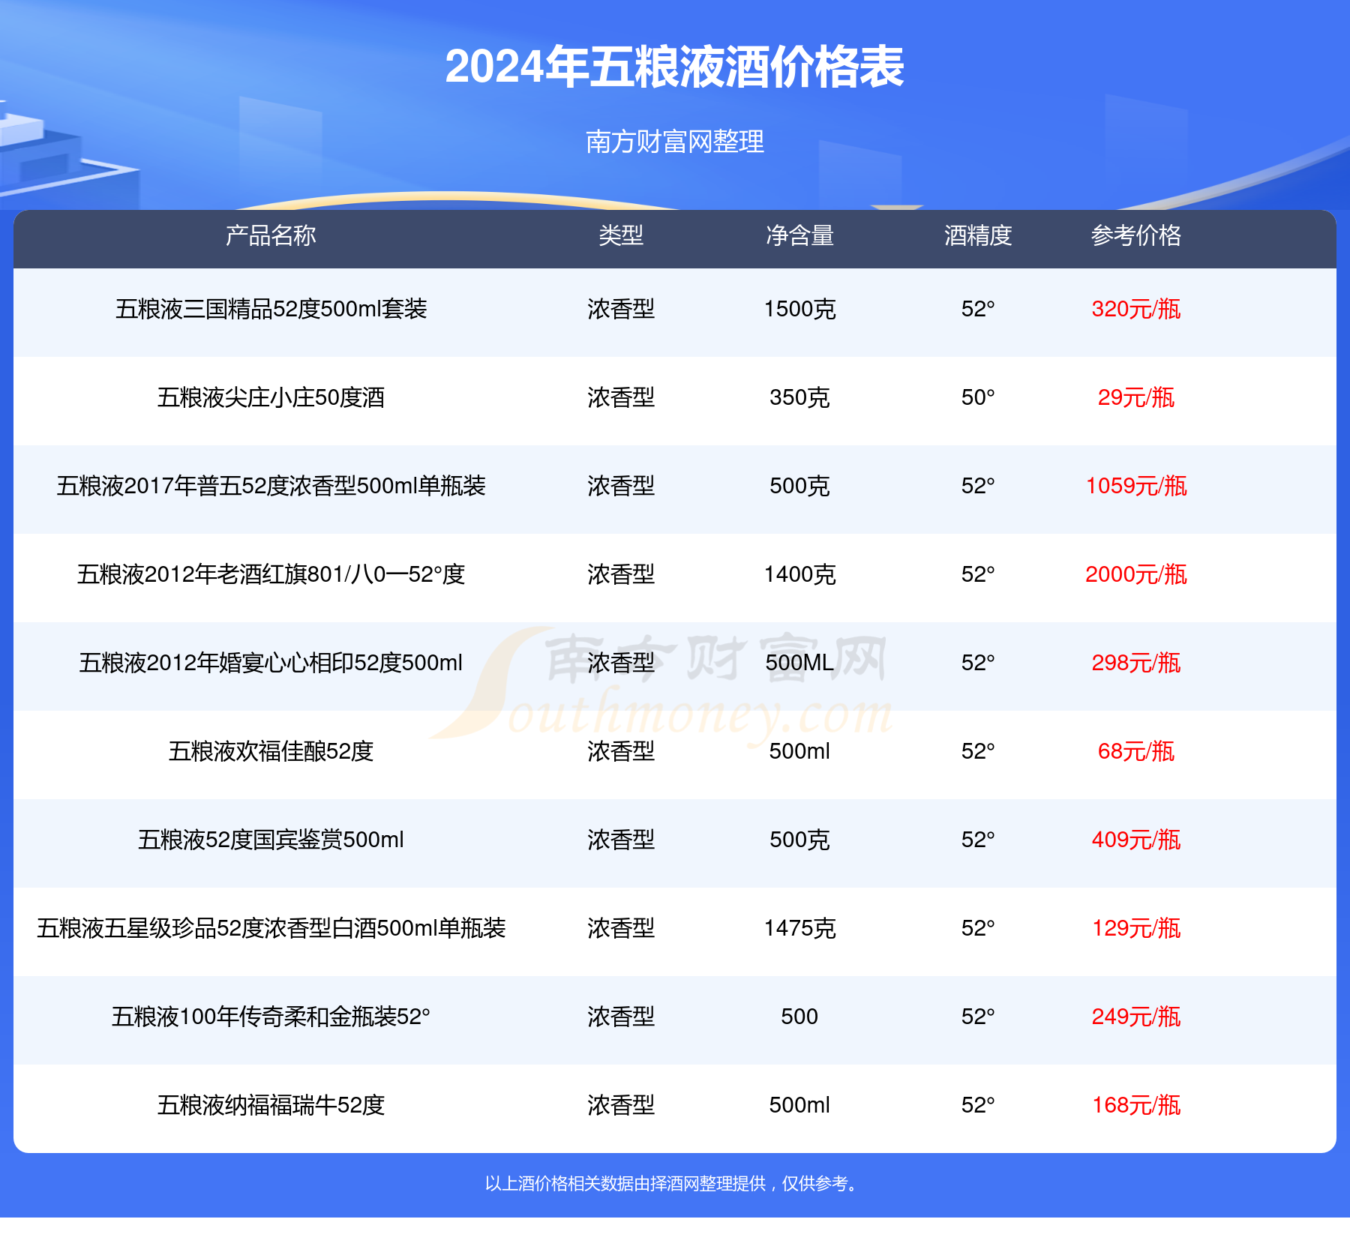Select product 五粮液2012年婚宴心心相印52度500ml
Screen dimensions: 1350x1252
coord(271,663)
